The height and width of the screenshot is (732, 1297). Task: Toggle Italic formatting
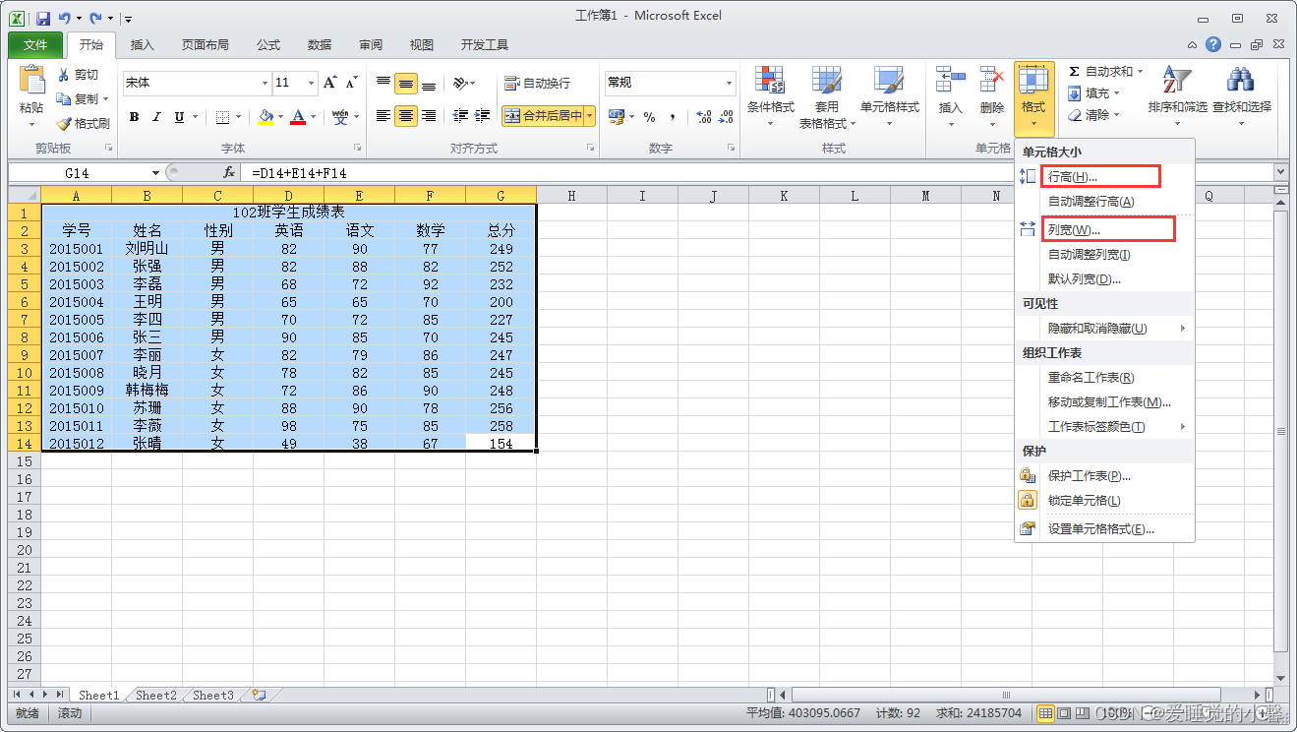point(156,117)
